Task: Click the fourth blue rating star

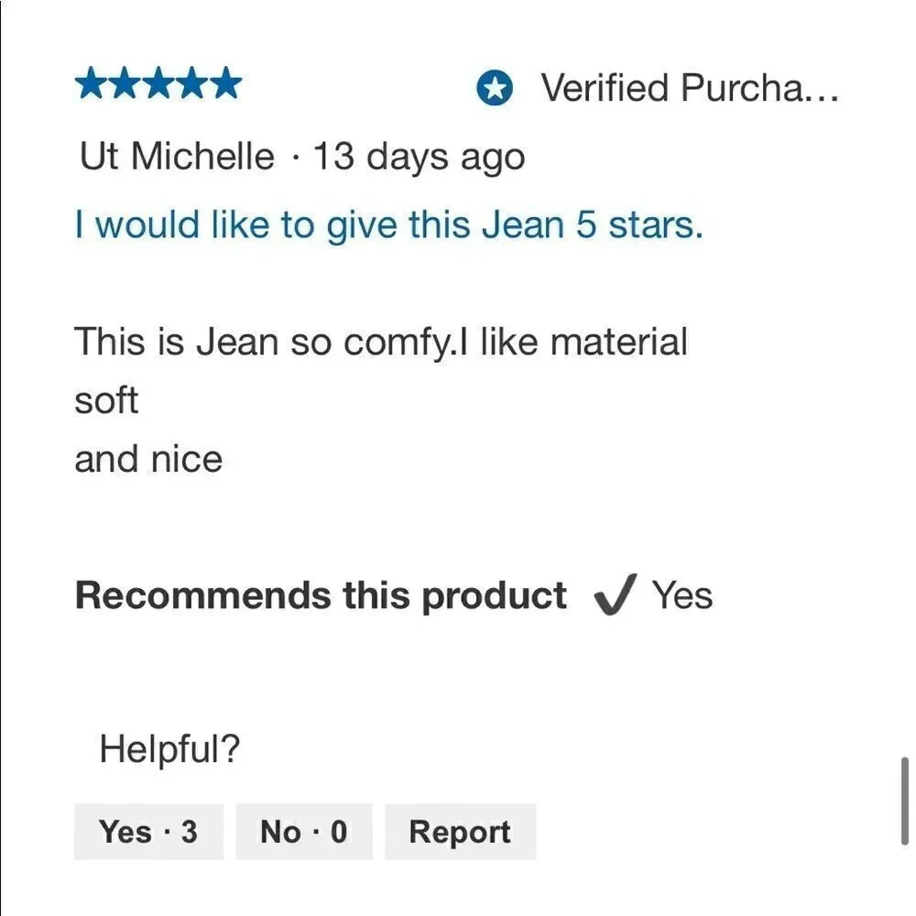Action: [x=191, y=83]
